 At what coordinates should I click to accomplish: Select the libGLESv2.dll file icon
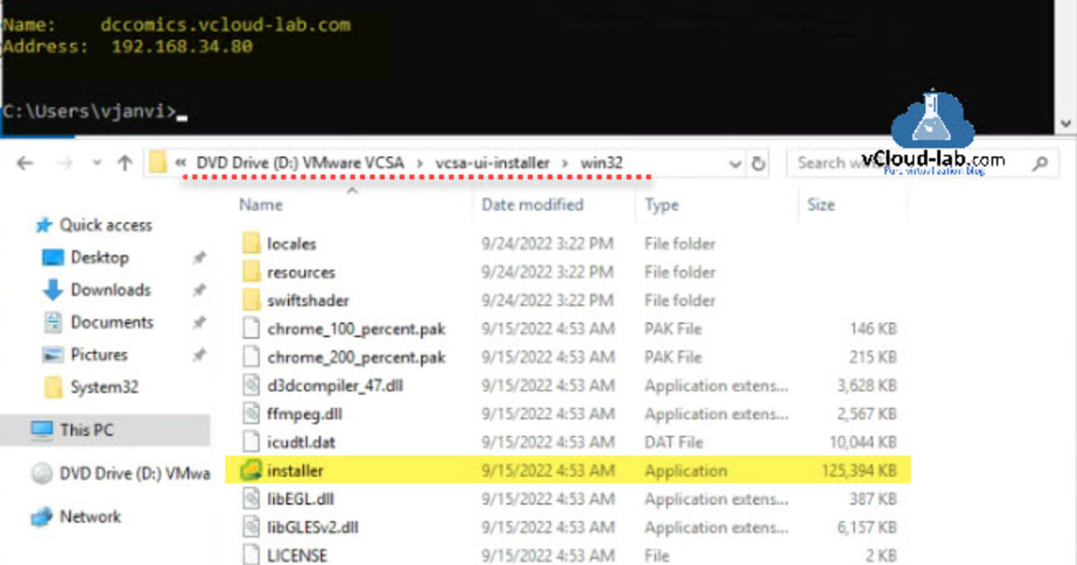coord(250,527)
